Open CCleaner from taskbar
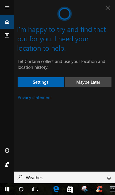115x195 pixels. 99,189
